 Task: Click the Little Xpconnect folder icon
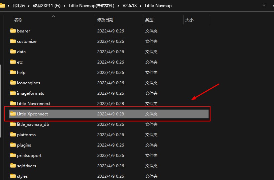(x=13, y=114)
